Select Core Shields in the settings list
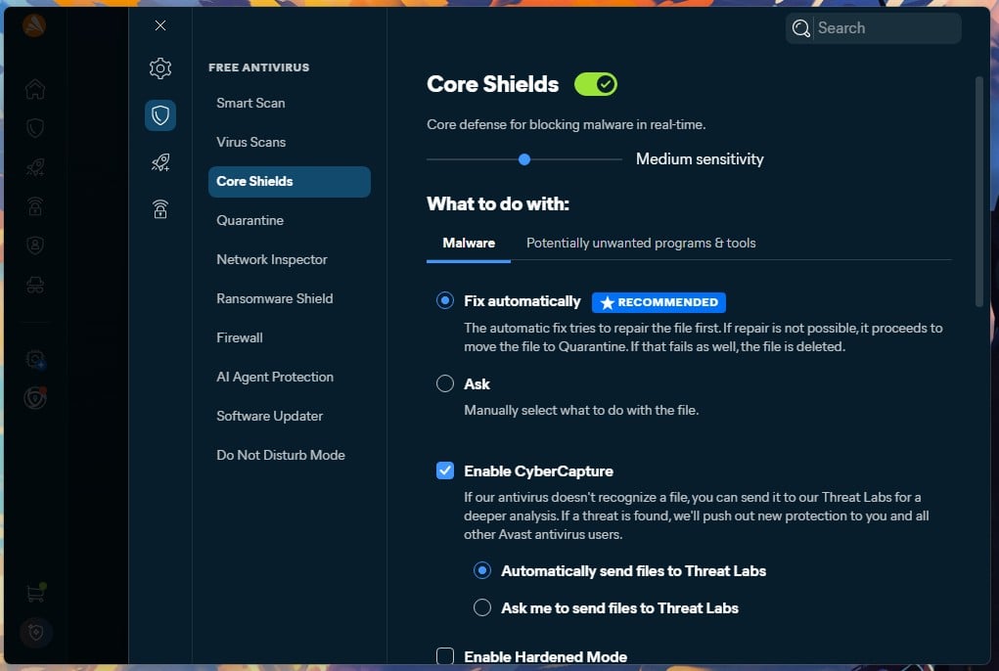 click(x=290, y=181)
